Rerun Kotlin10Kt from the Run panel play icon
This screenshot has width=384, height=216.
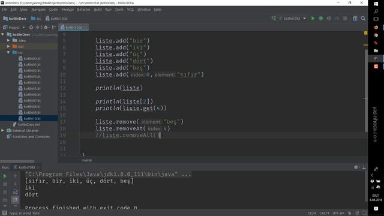pyautogui.click(x=5, y=176)
